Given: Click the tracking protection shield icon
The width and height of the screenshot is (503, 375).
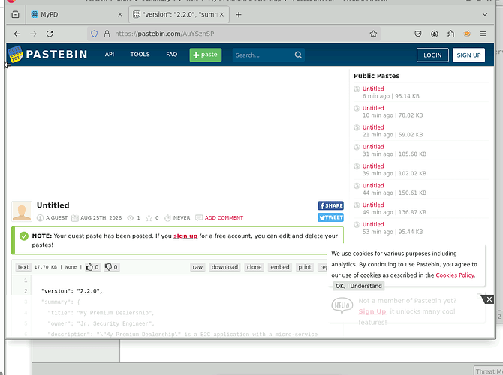Looking at the screenshot, I should [x=95, y=34].
